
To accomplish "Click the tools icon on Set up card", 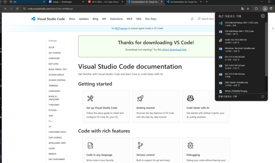I will tap(90, 98).
